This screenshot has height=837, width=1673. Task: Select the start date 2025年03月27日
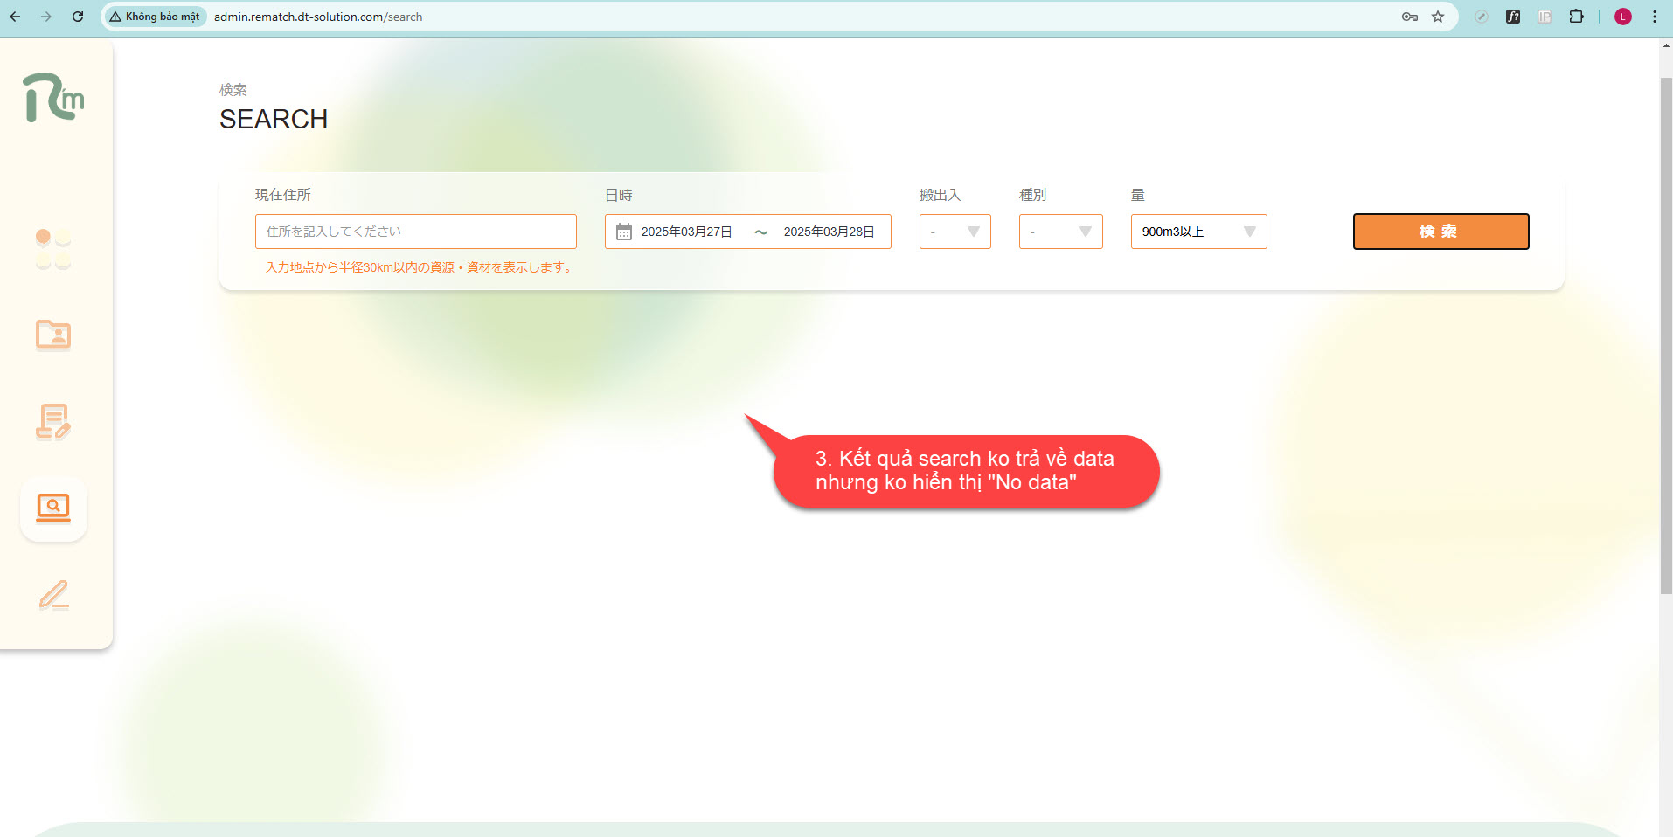coord(686,232)
